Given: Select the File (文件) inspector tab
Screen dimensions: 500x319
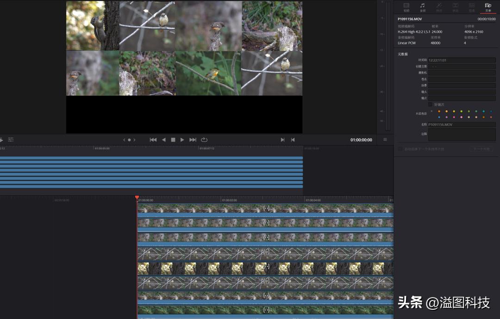Looking at the screenshot, I should click(x=488, y=7).
